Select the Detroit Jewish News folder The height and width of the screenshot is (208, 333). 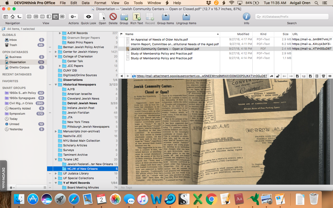click(83, 103)
